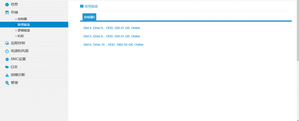Image resolution: width=299 pixels, height=121 pixels.
Task: Click the 电源和风扇 power icon
Action: pos(7,51)
